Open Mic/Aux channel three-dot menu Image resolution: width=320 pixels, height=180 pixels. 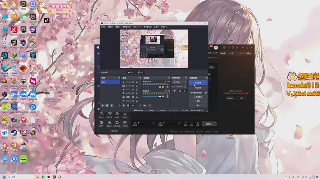[167, 87]
